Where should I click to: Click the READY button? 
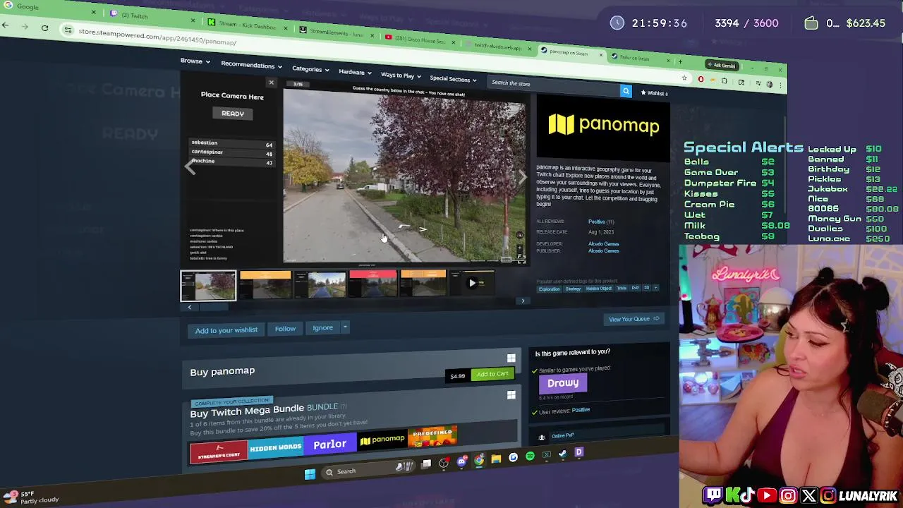tap(232, 113)
